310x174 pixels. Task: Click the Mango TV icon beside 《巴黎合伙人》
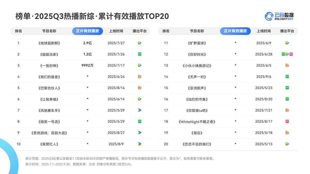click(x=140, y=88)
